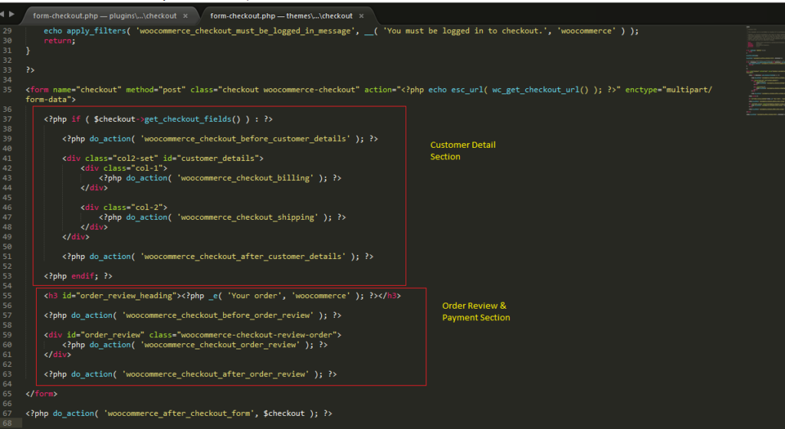Click the left tab scroll arrow
This screenshot has width=785, height=429.
click(x=3, y=15)
